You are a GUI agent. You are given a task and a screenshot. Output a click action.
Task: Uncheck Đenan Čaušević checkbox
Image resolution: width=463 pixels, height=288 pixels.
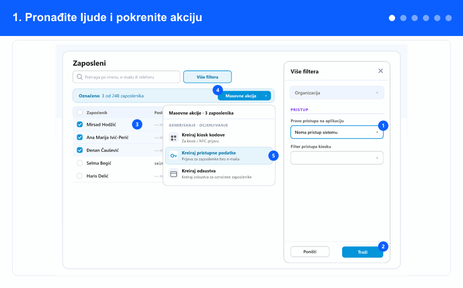80,150
